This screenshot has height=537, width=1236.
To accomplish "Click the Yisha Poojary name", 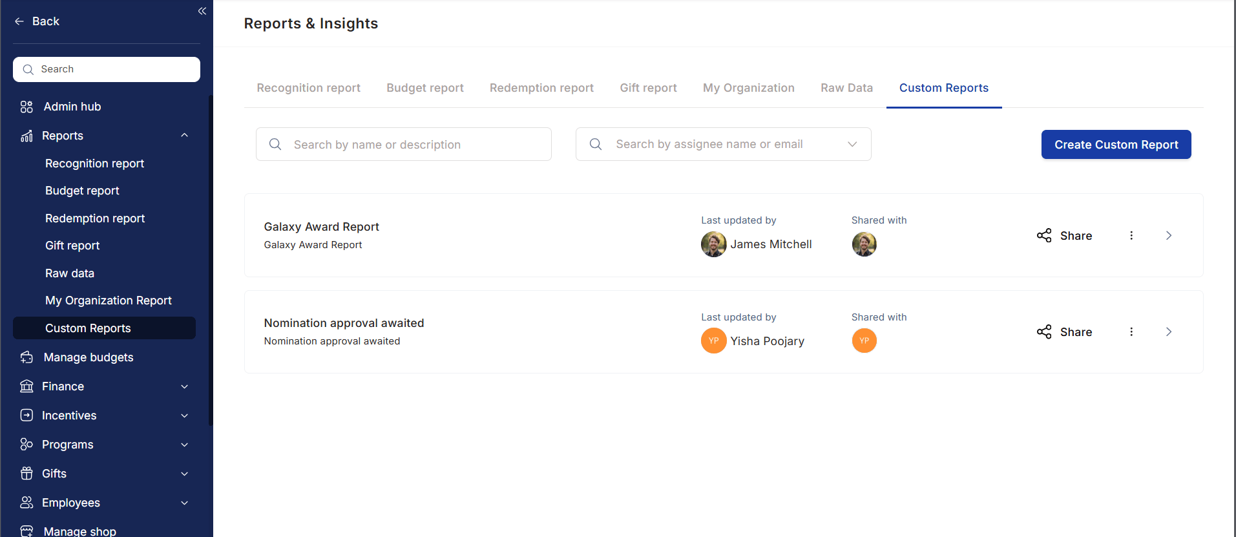I will 767,341.
